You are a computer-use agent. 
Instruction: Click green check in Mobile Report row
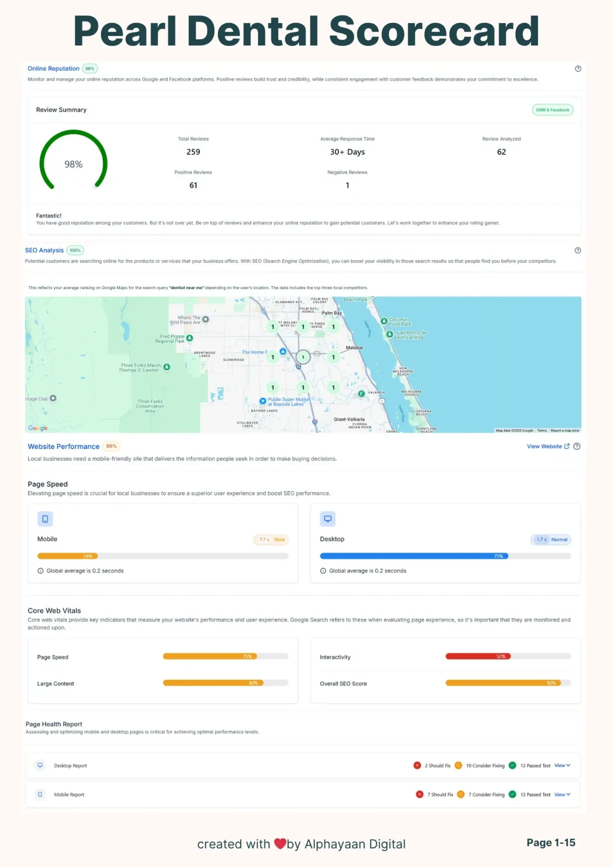click(x=512, y=794)
